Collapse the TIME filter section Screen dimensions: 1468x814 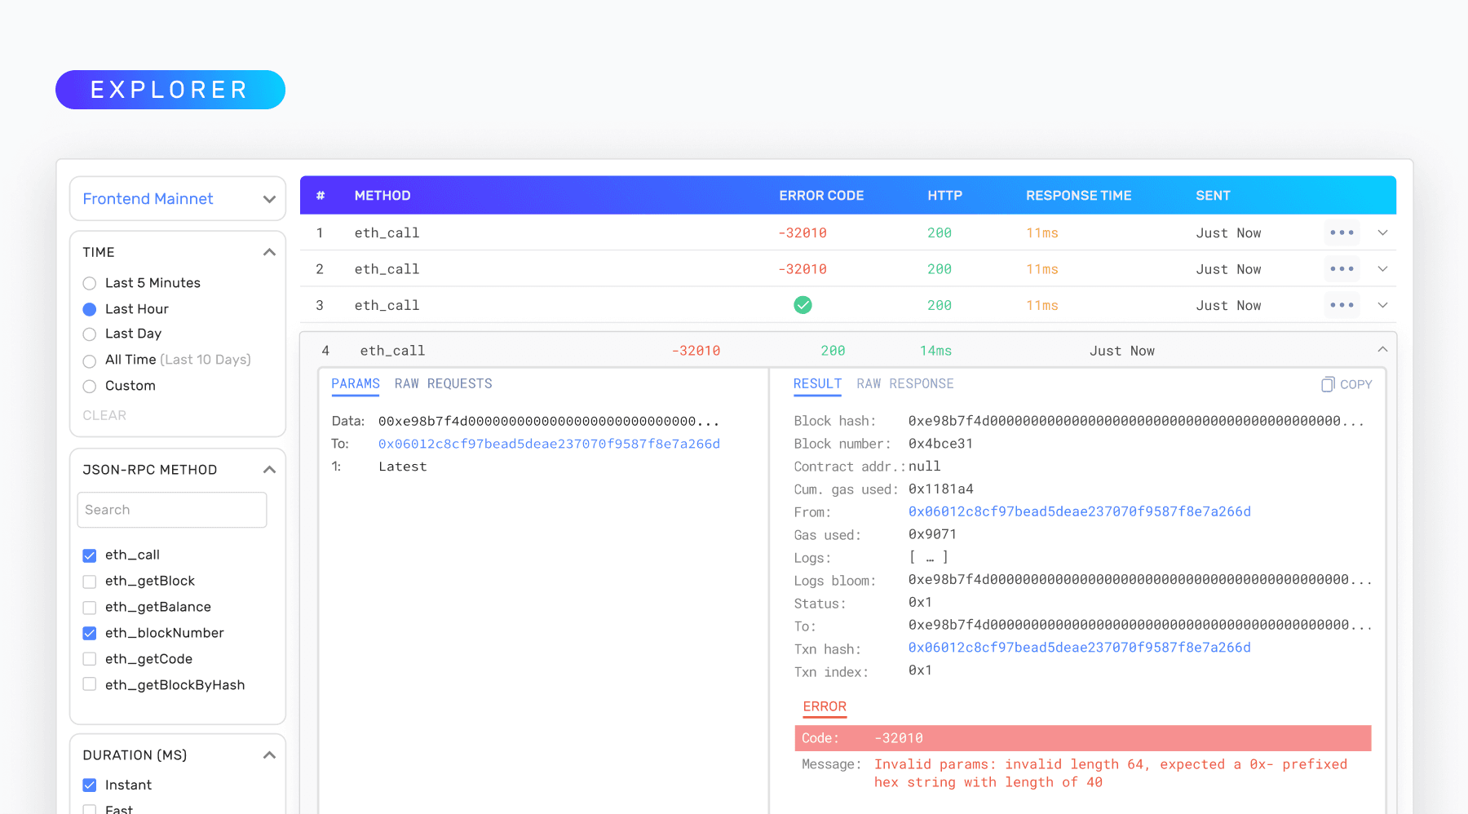269,253
